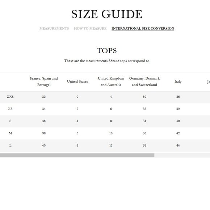Click France value 32 in XXS row
Screen dimensions: 210x210
pos(44,97)
